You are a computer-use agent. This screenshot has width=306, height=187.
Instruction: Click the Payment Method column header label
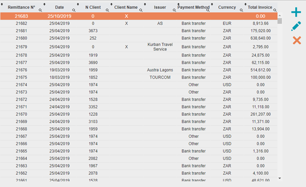[193, 7]
